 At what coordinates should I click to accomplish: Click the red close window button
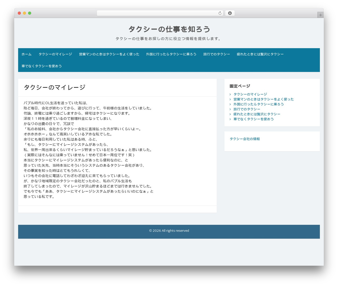coord(19,13)
